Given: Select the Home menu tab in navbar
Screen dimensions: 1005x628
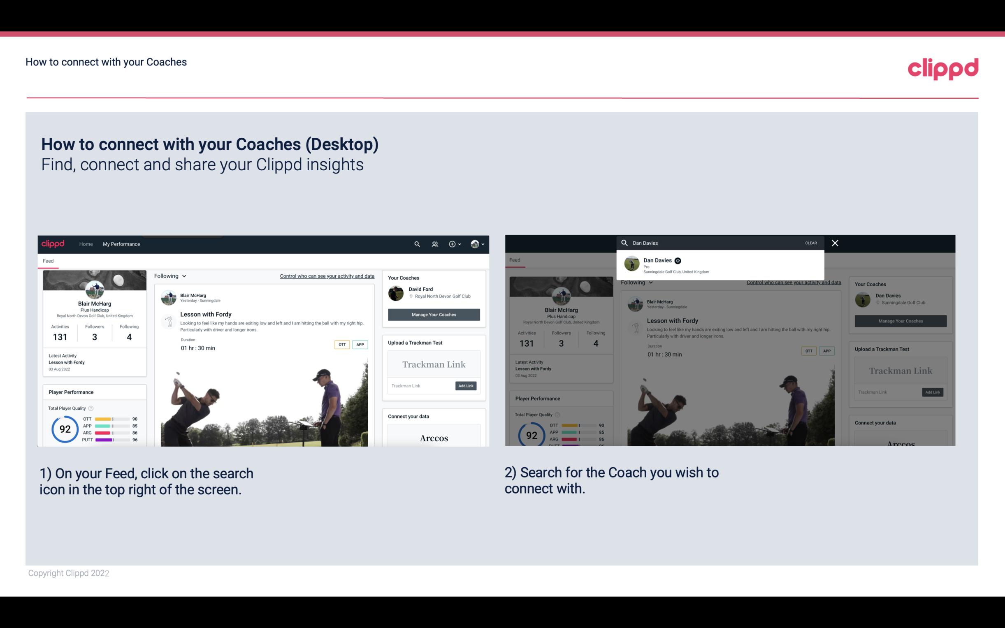Looking at the screenshot, I should (x=86, y=244).
